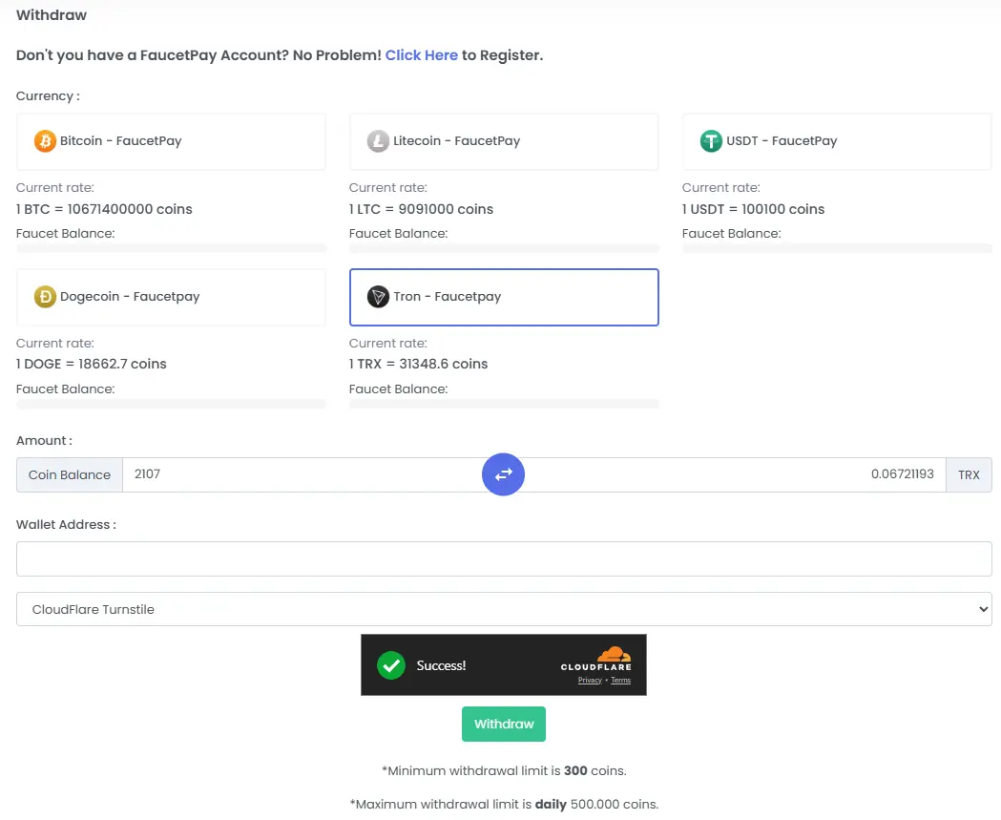Screen dimensions: 1001x820
Task: Select the Bitcoin currency icon
Action: pyautogui.click(x=44, y=140)
